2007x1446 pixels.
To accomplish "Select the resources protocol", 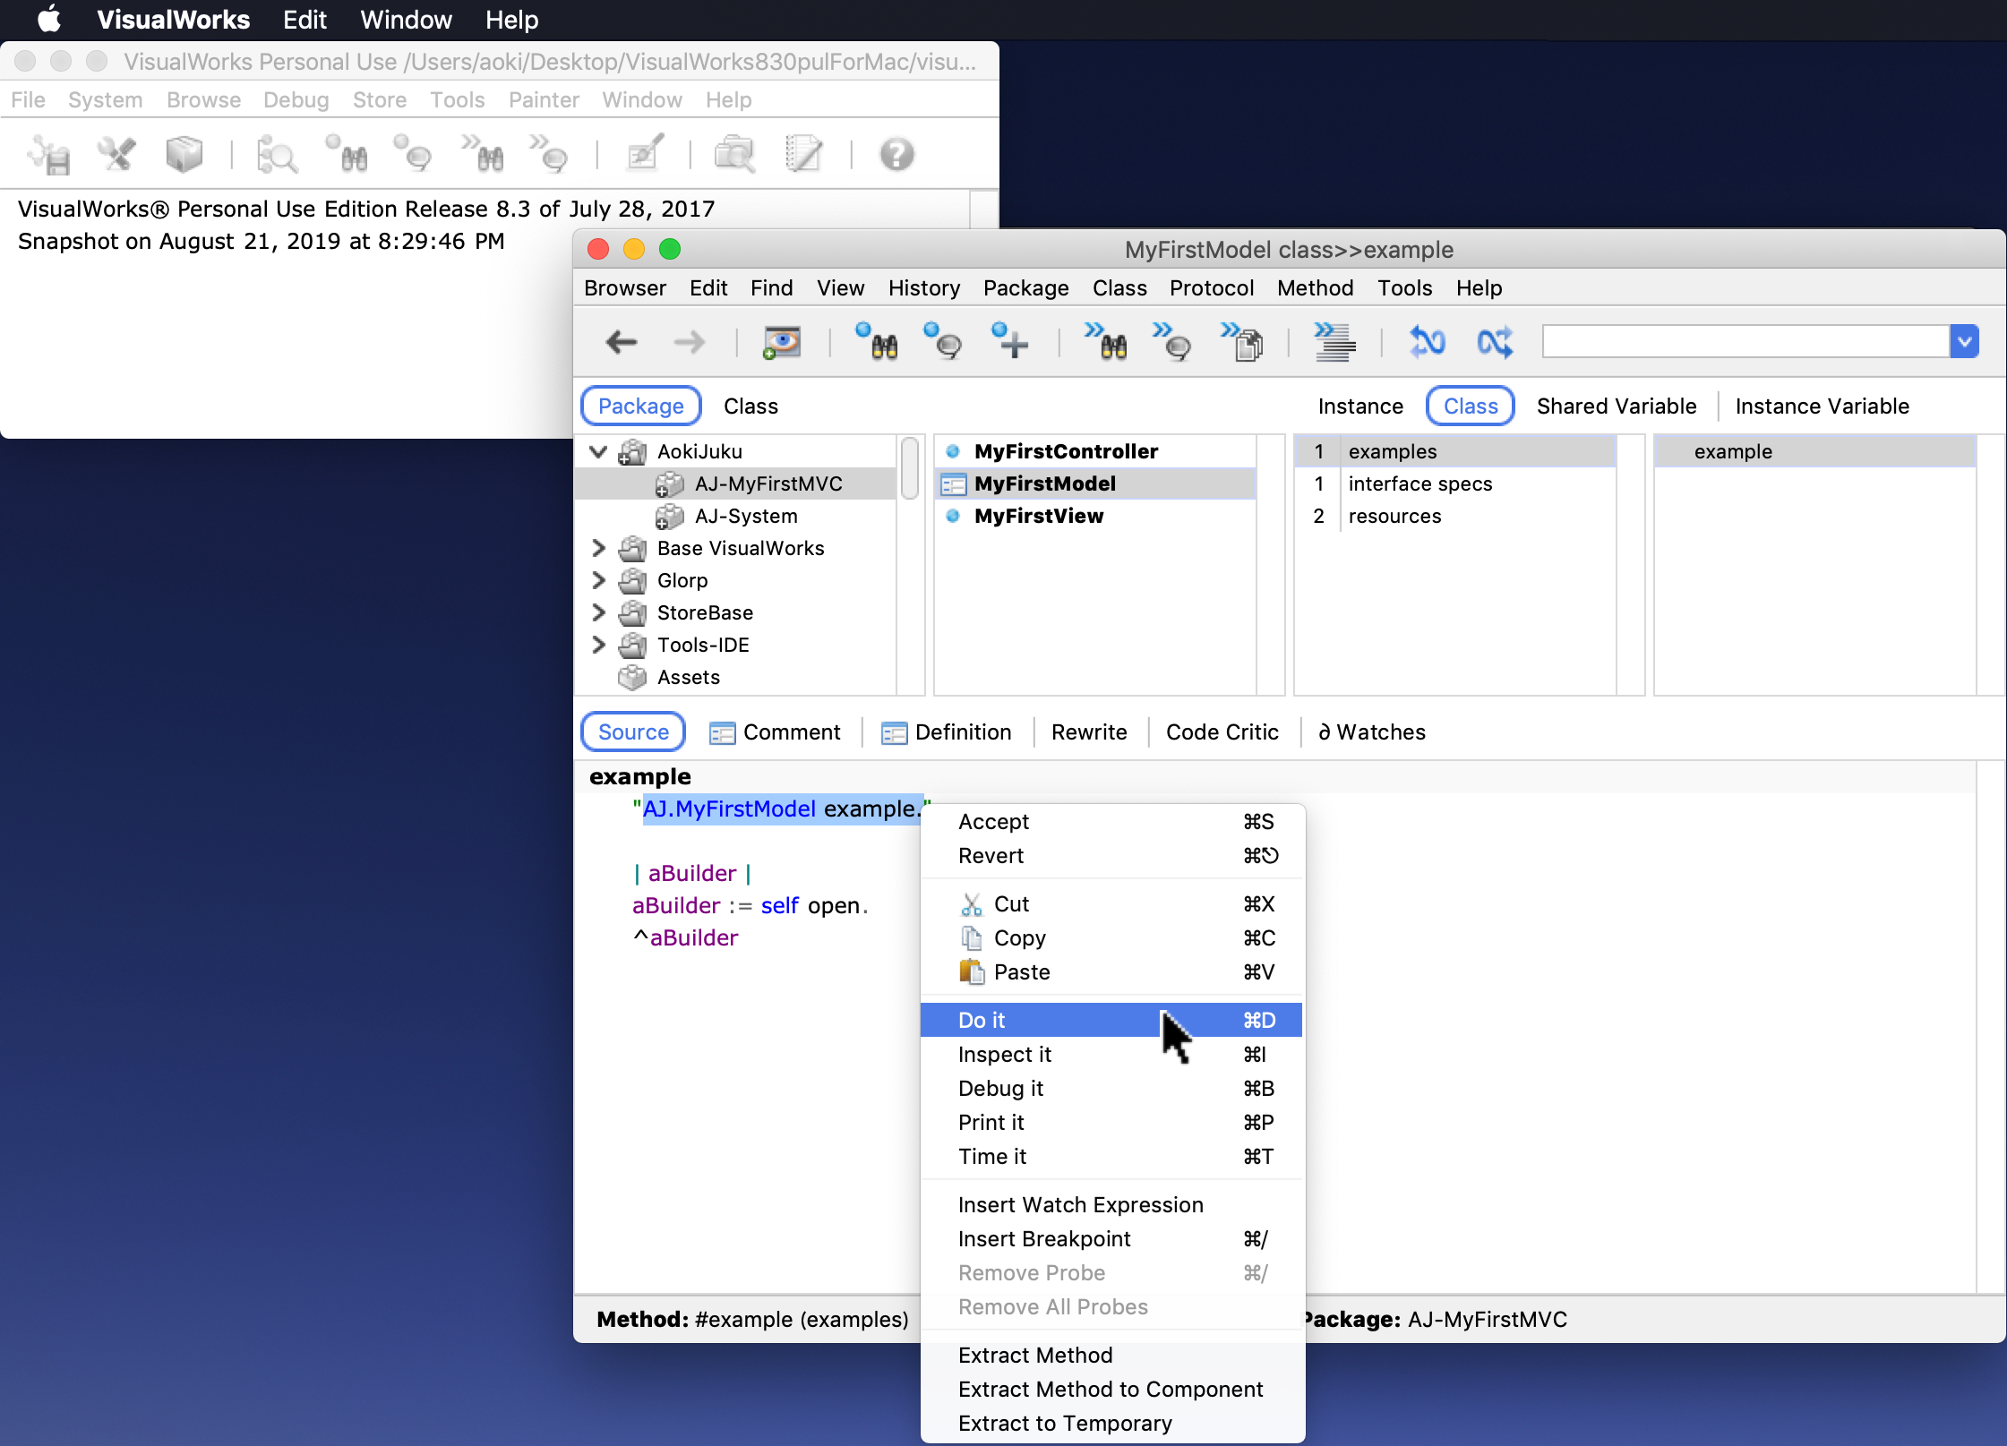I will click(x=1456, y=516).
